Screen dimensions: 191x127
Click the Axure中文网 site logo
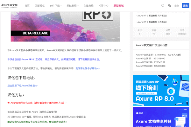point(9,6)
